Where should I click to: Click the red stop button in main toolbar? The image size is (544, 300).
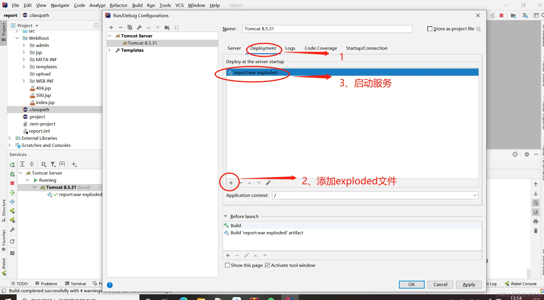pyautogui.click(x=501, y=15)
